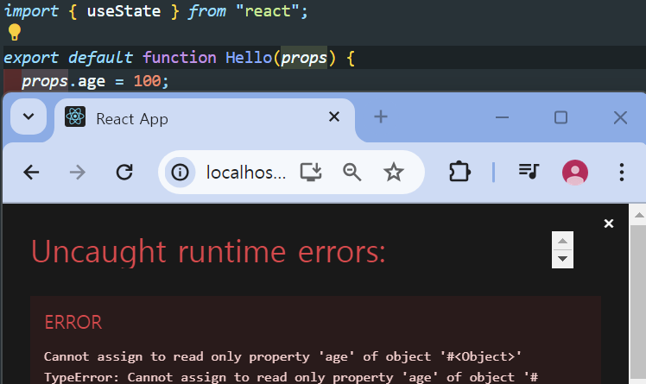Open the zoom magnifier control
Image resolution: width=646 pixels, height=384 pixels.
pyautogui.click(x=351, y=172)
